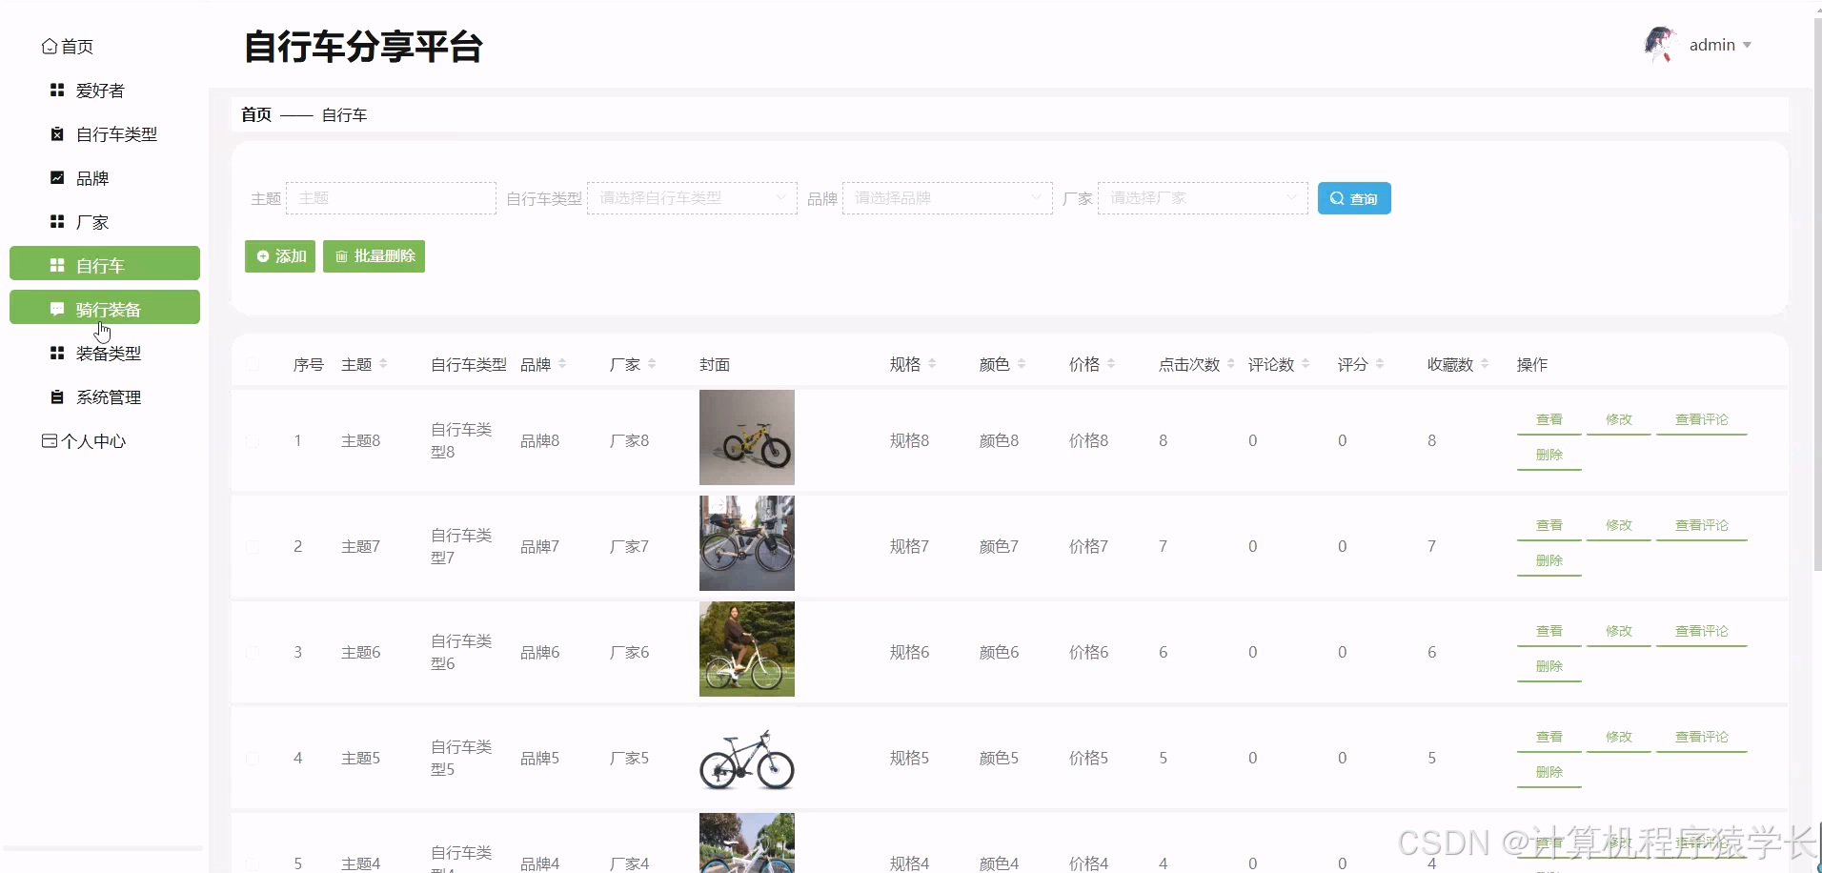The height and width of the screenshot is (873, 1822).
Task: Check the row checkbox for 主题6
Action: click(253, 653)
